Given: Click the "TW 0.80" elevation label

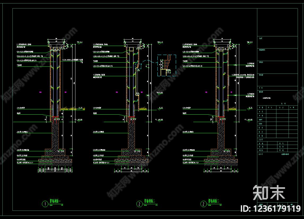Looking at the screenshot, I should pyautogui.click(x=160, y=93).
